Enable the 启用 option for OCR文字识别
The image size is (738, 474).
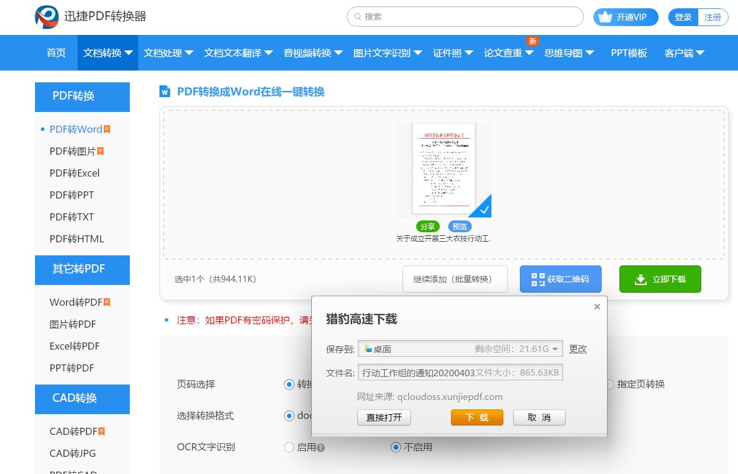289,447
